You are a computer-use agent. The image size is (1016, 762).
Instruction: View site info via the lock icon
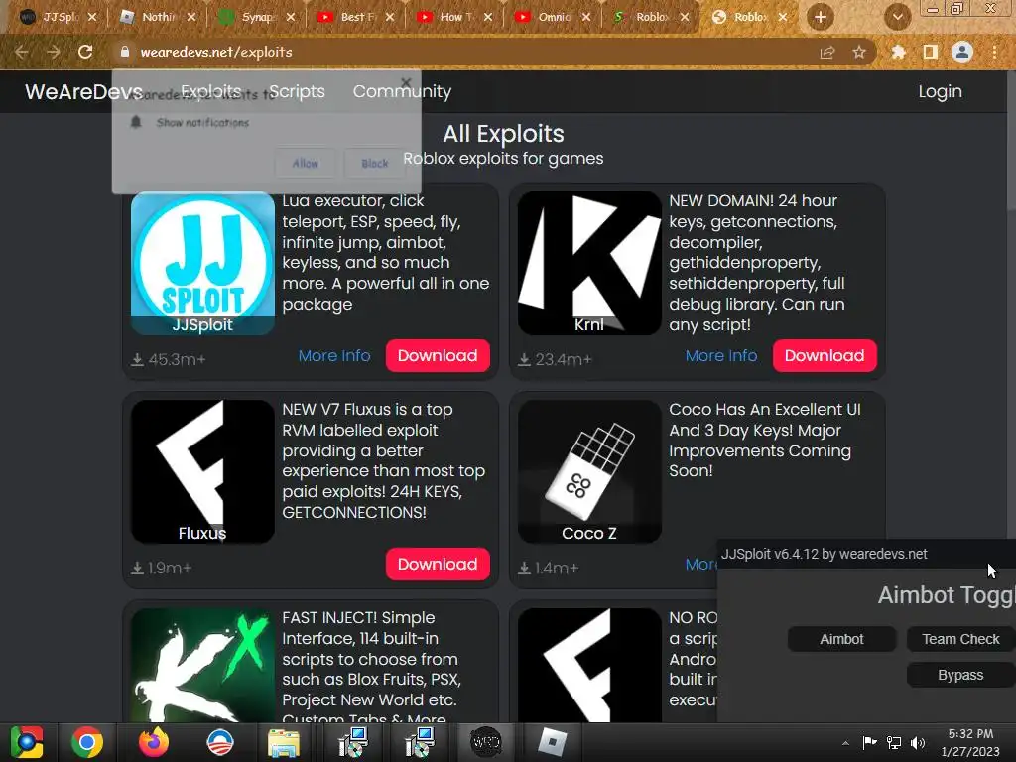(125, 52)
